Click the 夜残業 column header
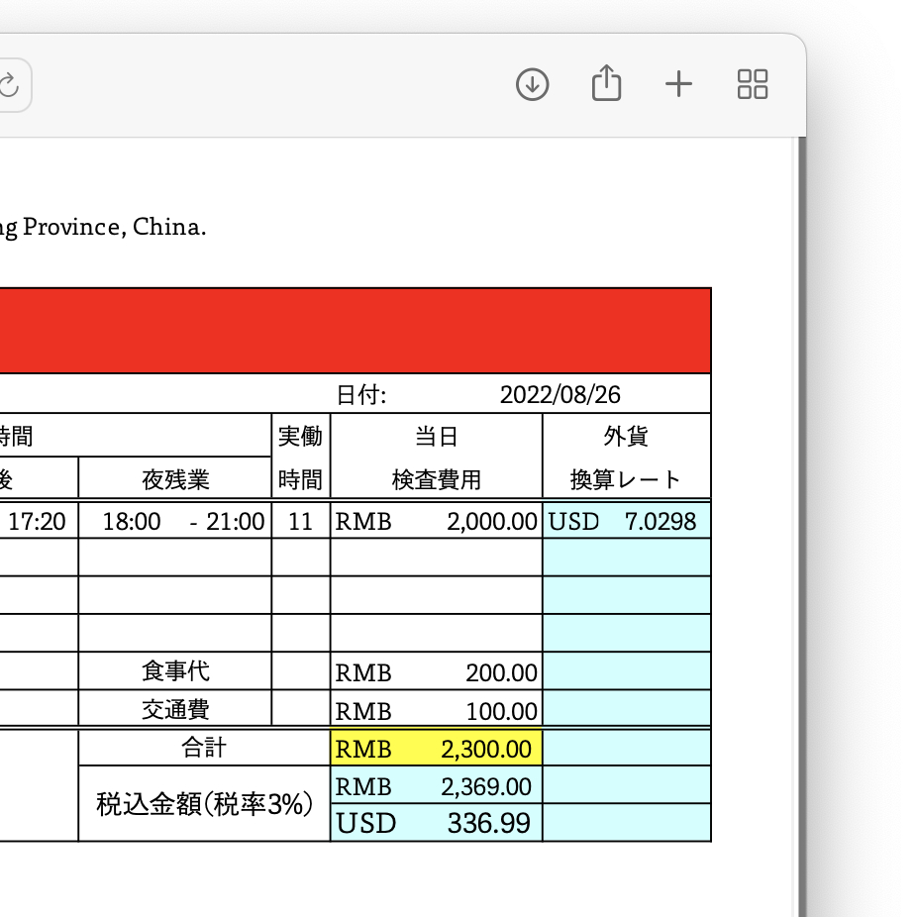The height and width of the screenshot is (917, 917). [175, 480]
